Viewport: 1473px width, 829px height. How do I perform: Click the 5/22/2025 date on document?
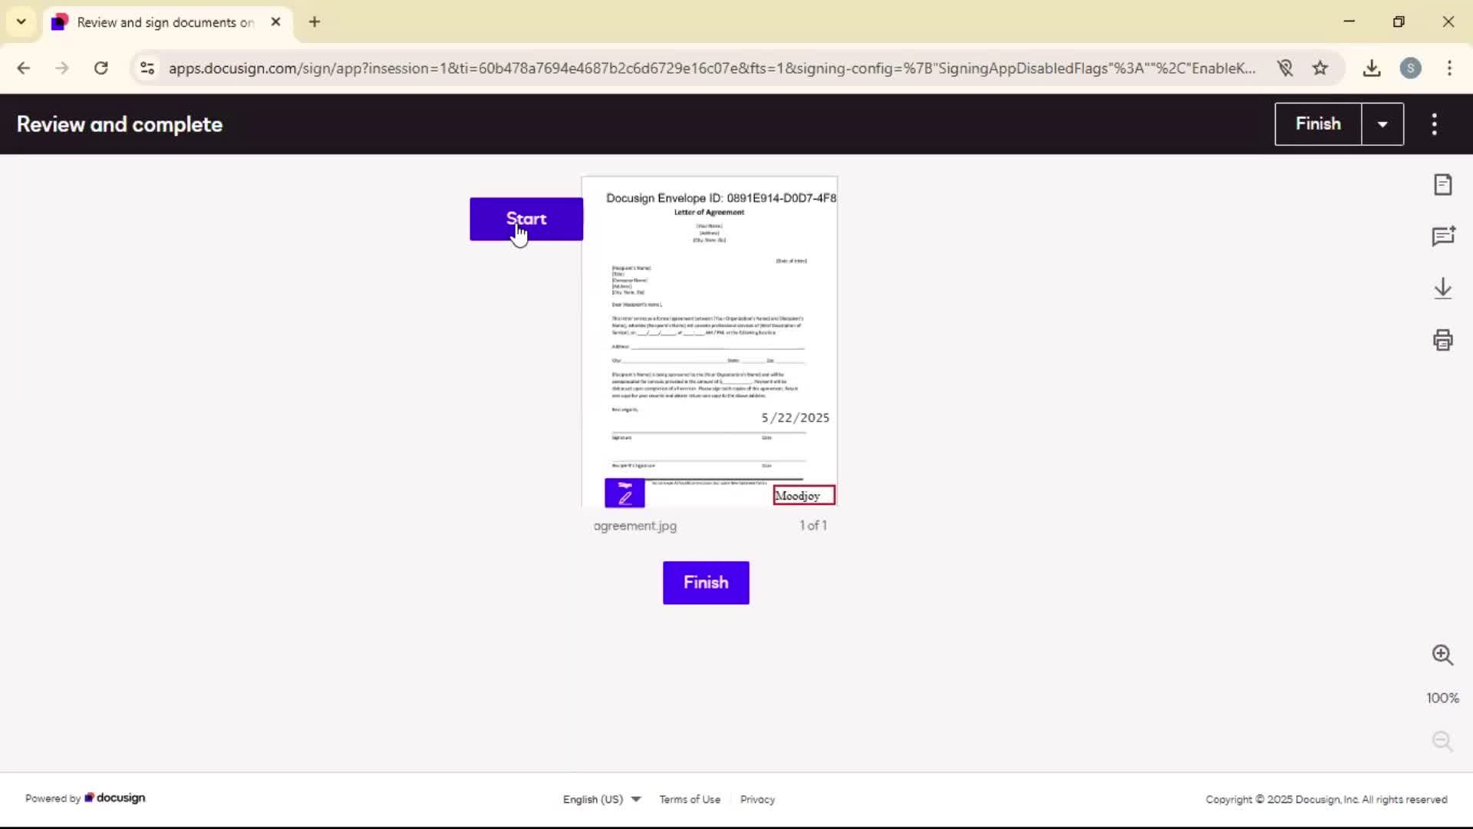coord(795,418)
